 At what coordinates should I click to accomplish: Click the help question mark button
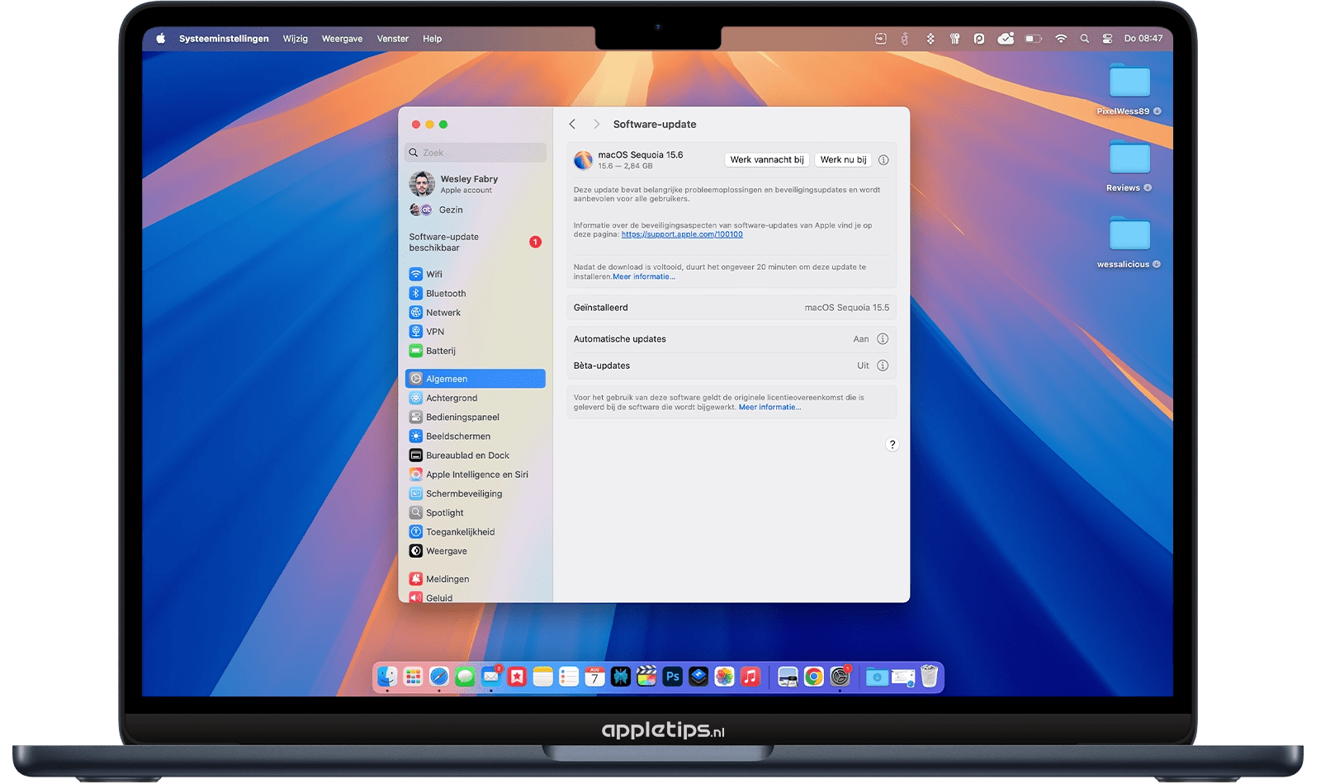pyautogui.click(x=892, y=445)
